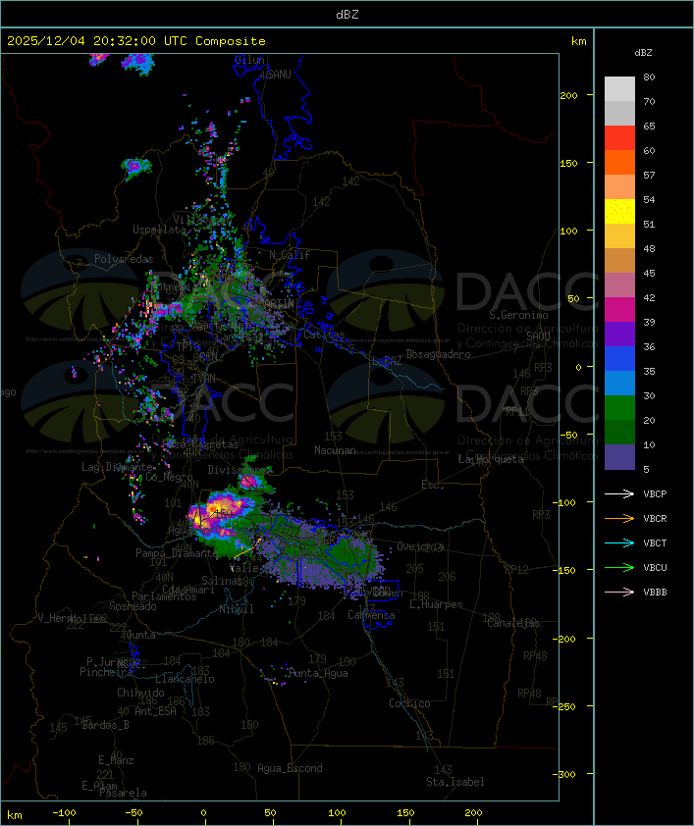Click the Agua_Escond map label
The width and height of the screenshot is (694, 826).
(290, 768)
